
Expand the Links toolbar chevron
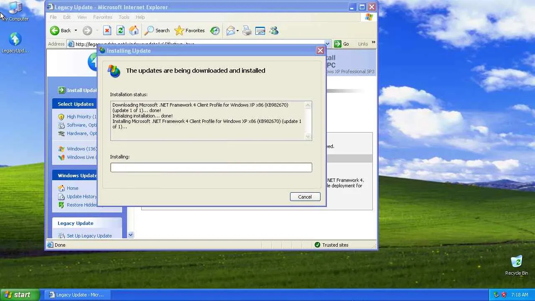373,42
